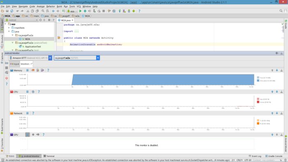This screenshot has width=288, height=162.
Task: Move Memory monitor down with arrow
Action: (x=277, y=70)
